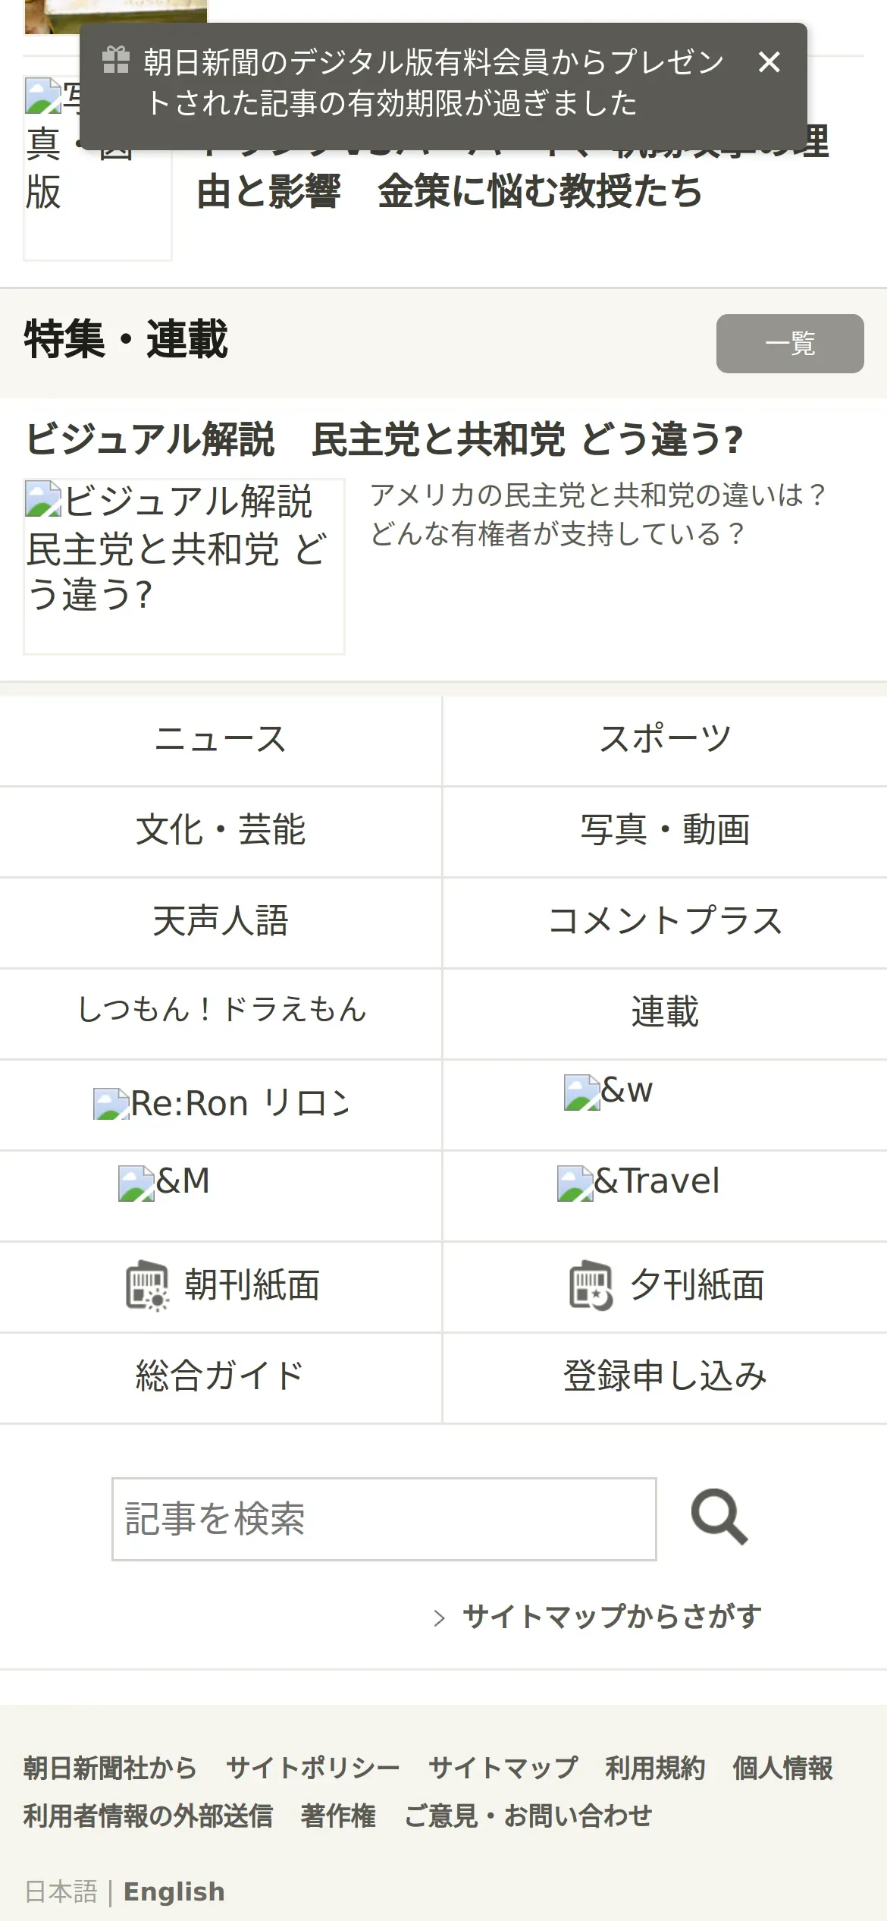Open the 利用規約 footer link

(x=655, y=1769)
